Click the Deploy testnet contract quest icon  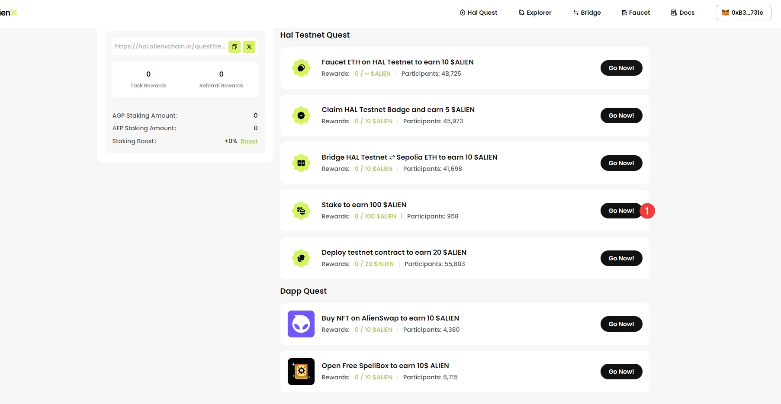[301, 258]
